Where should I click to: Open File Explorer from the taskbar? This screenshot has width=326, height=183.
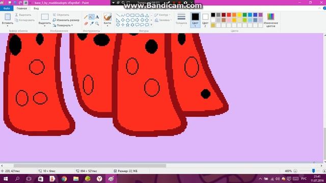pos(76,178)
